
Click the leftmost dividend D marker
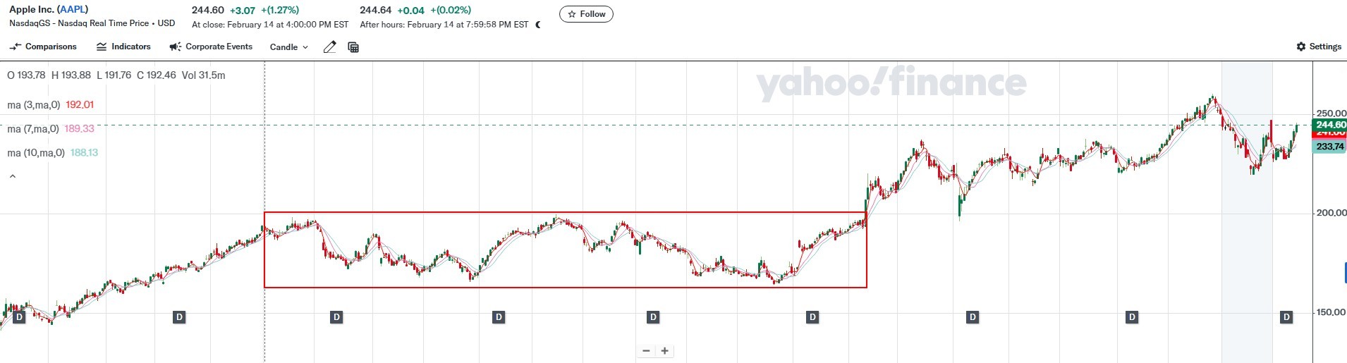[20, 317]
